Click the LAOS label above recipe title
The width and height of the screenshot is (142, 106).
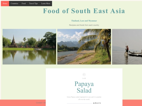(84, 78)
